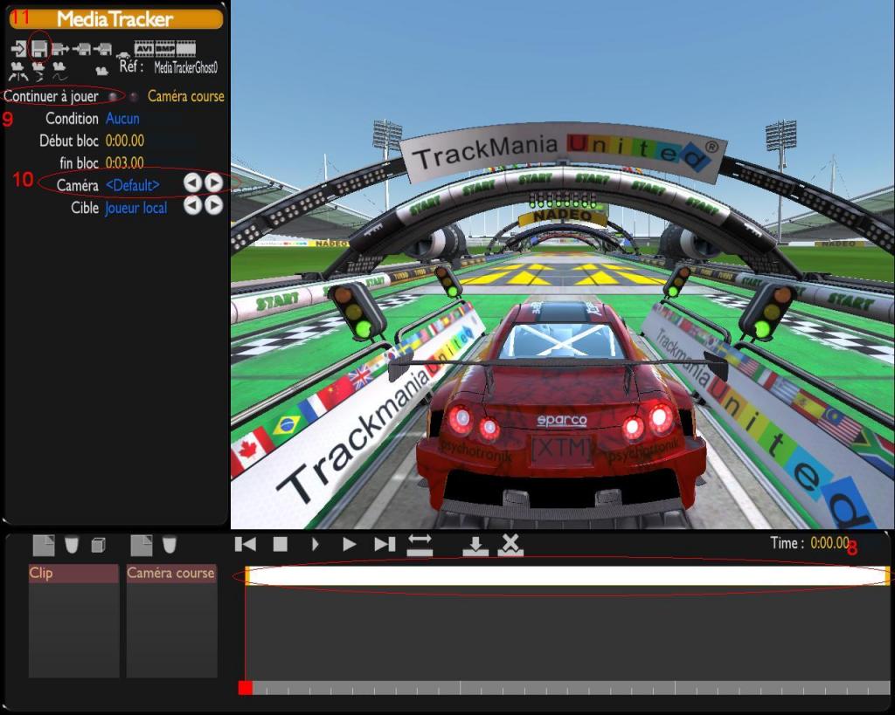Edit the fin bloc time 0:03.00
This screenshot has width=895, height=715.
pyautogui.click(x=125, y=162)
